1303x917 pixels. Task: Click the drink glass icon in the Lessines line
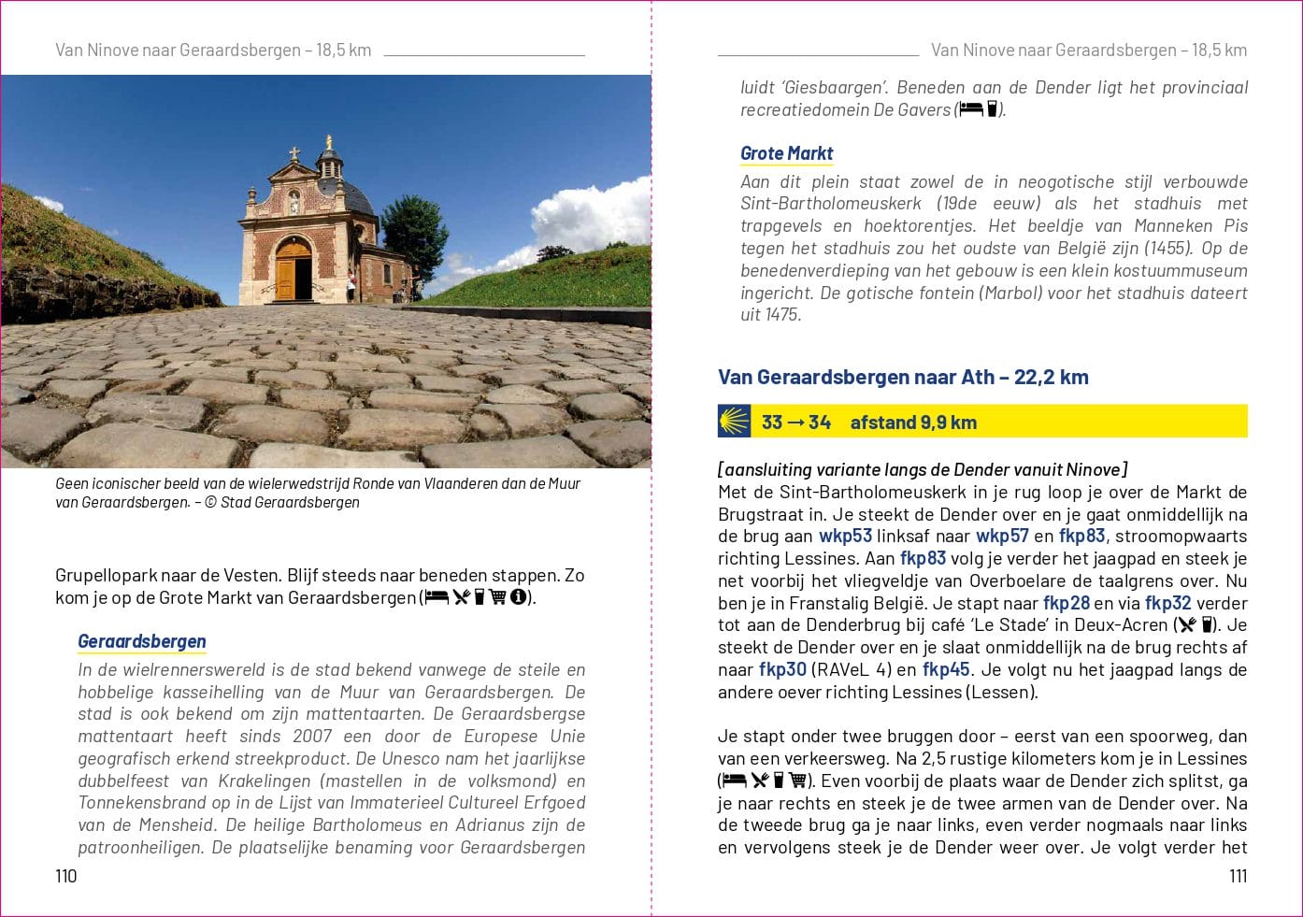click(779, 781)
